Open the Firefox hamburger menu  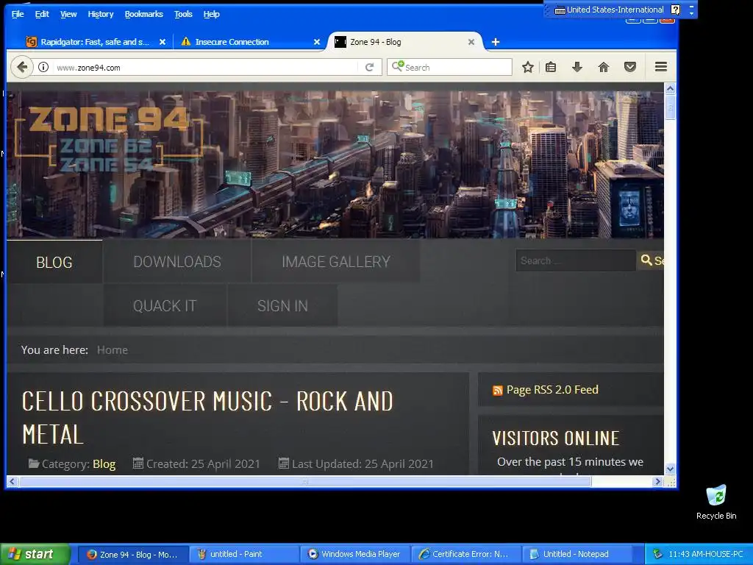pyautogui.click(x=661, y=67)
